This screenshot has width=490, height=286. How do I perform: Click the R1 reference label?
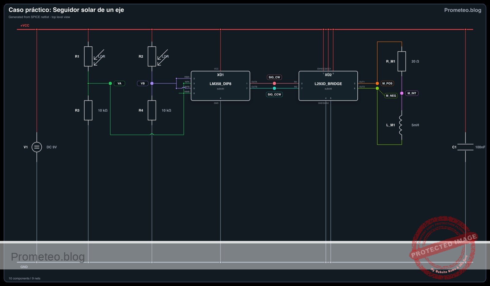pos(77,56)
